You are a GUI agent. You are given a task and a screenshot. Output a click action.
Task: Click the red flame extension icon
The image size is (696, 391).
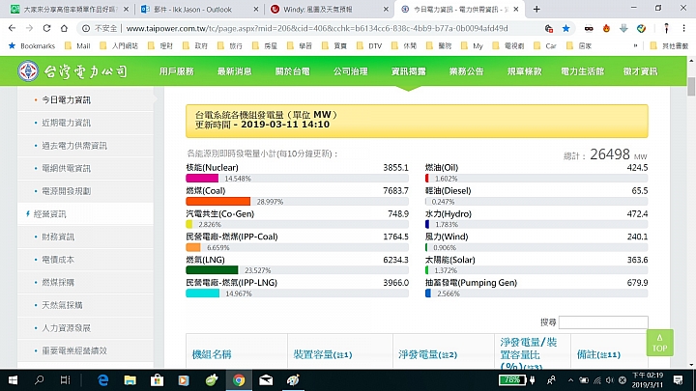[x=606, y=28]
